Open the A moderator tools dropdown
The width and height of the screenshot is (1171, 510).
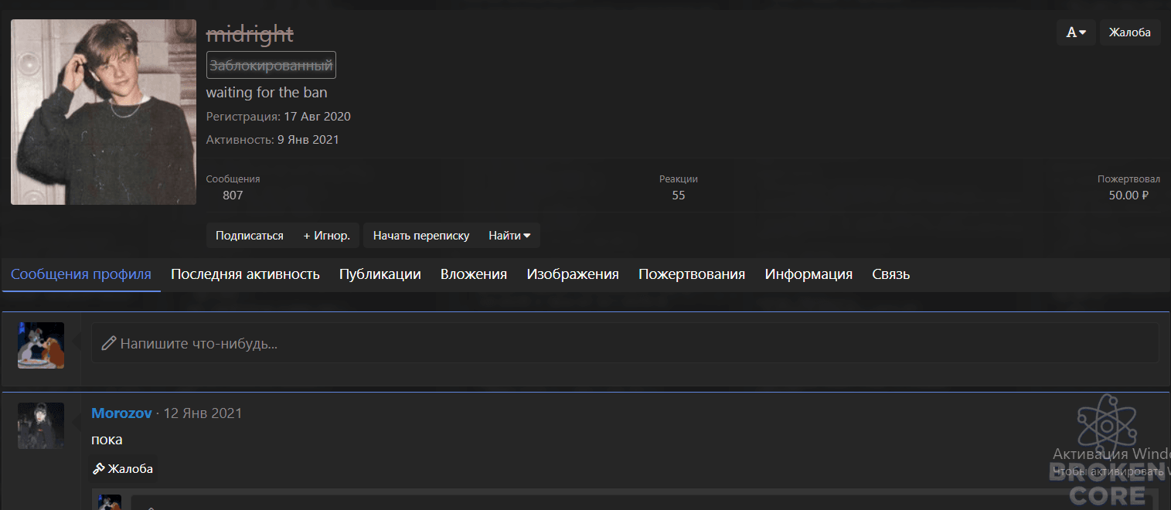[1076, 32]
